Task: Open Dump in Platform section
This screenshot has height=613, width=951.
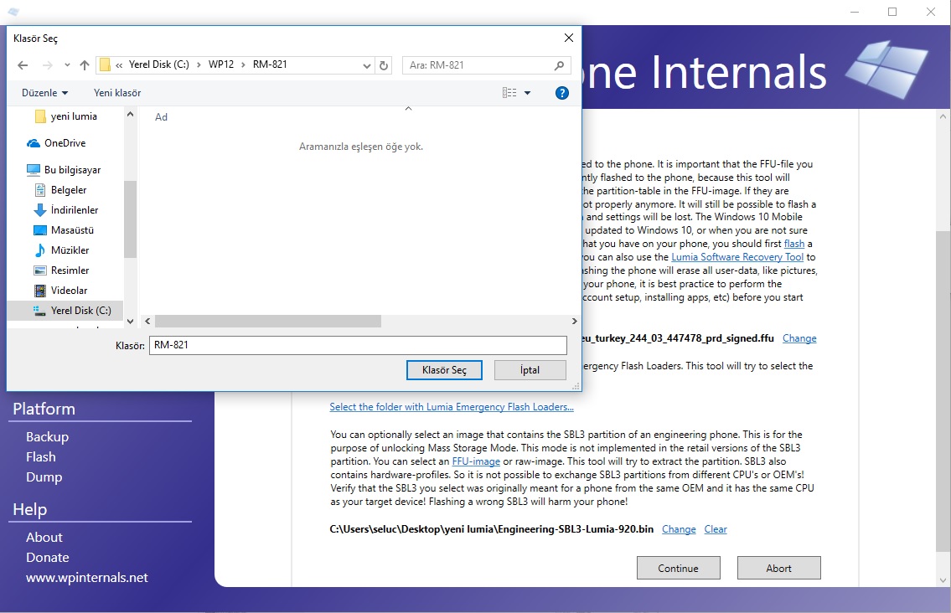Action: coord(44,476)
